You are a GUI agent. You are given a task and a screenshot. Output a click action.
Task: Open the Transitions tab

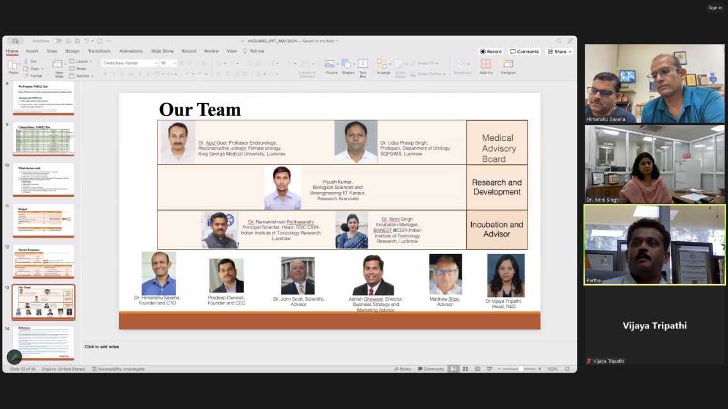(x=99, y=51)
